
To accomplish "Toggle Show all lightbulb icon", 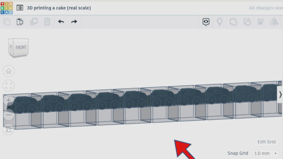I will [220, 22].
